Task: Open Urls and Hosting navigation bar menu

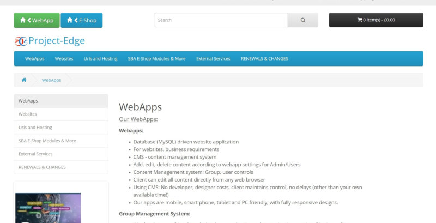Action: click(100, 59)
